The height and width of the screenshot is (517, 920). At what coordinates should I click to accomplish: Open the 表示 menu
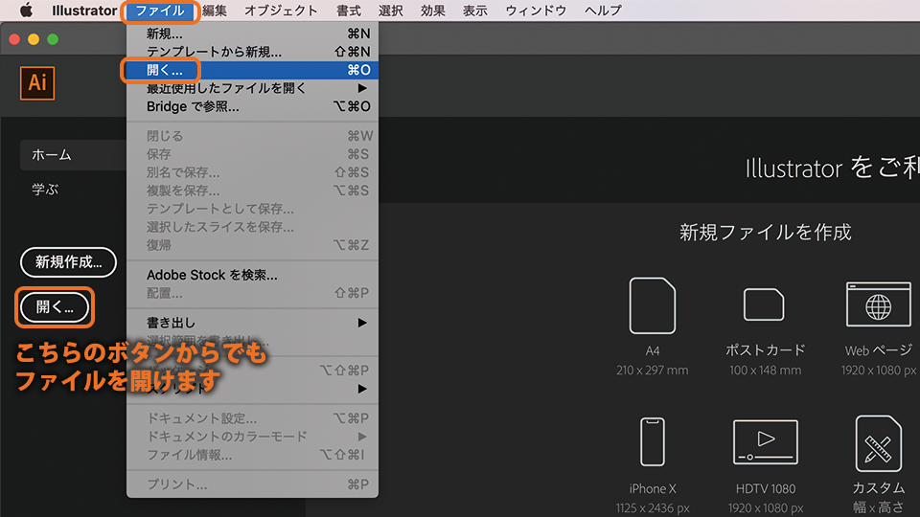click(x=475, y=11)
